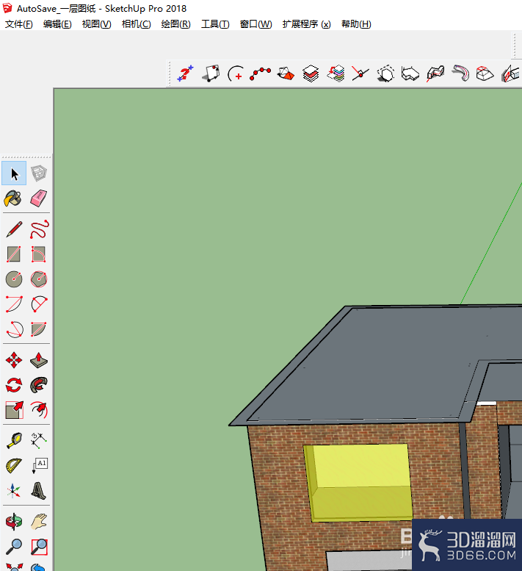Pick the Polygon tool
This screenshot has height=571, width=522.
39,279
